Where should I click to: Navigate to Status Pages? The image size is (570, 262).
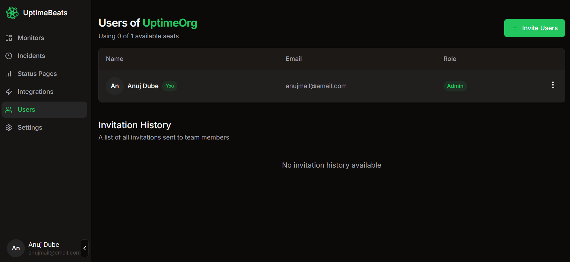click(37, 74)
